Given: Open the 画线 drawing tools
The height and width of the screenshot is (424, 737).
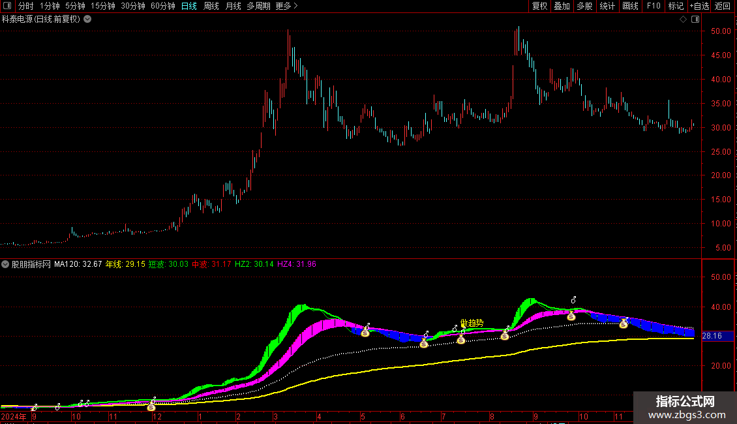Looking at the screenshot, I should click(x=630, y=6).
